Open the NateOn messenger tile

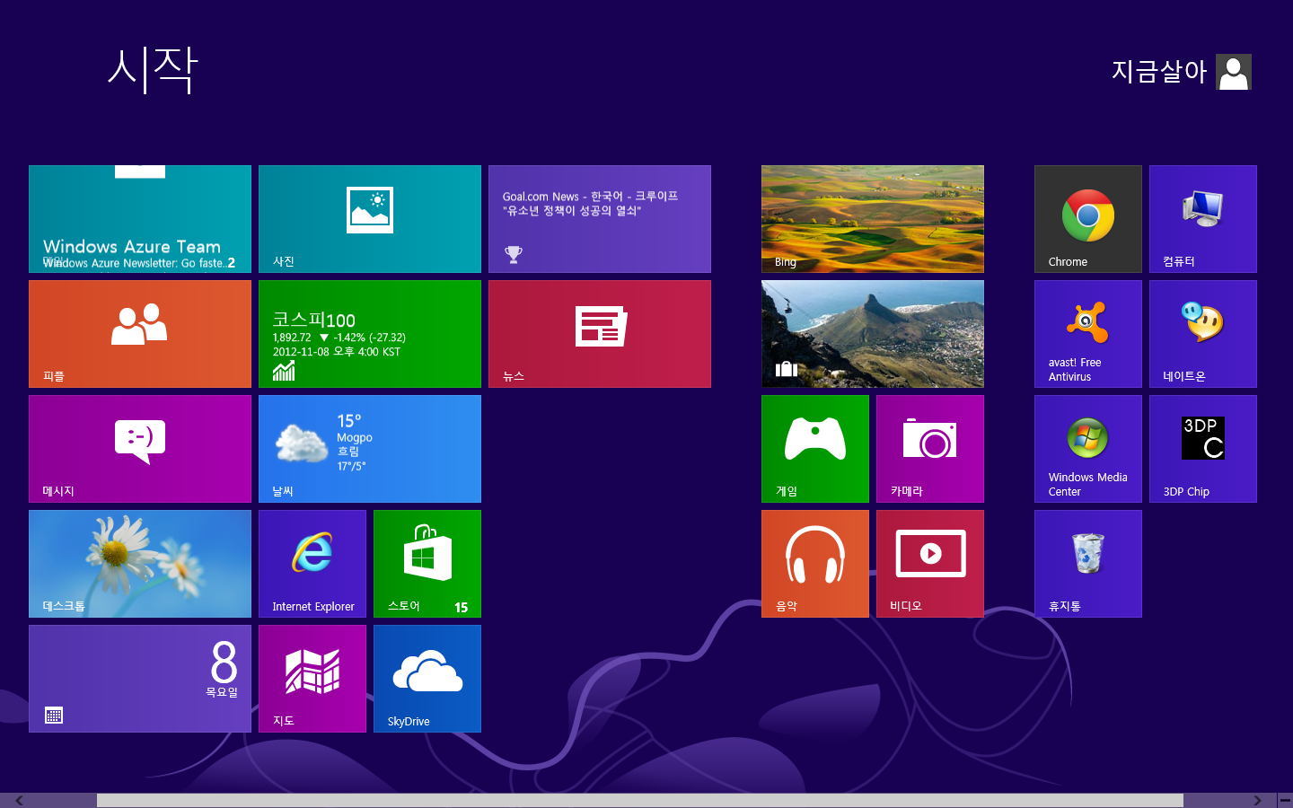pos(1202,333)
